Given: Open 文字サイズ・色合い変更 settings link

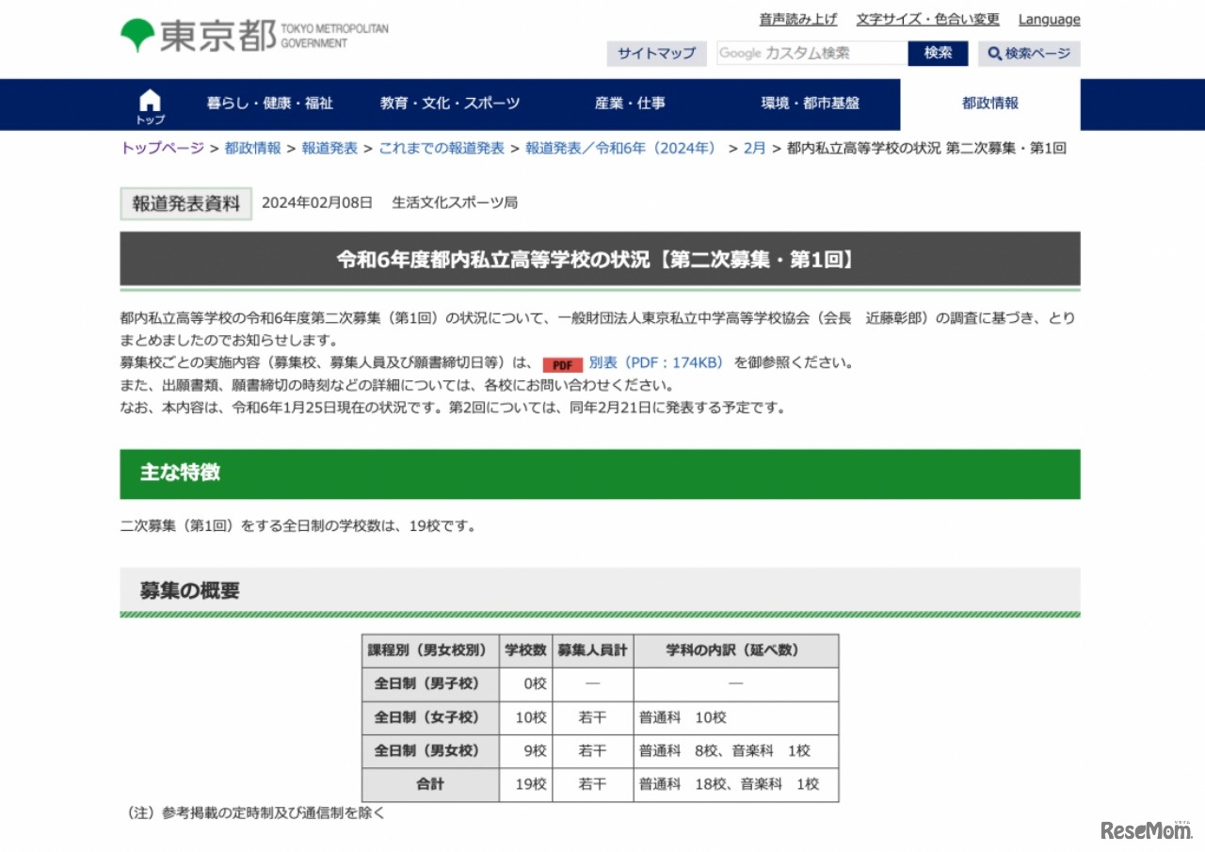Looking at the screenshot, I should (x=927, y=20).
